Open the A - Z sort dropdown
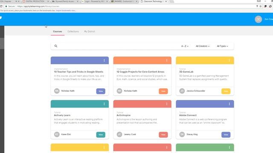 [185, 46]
